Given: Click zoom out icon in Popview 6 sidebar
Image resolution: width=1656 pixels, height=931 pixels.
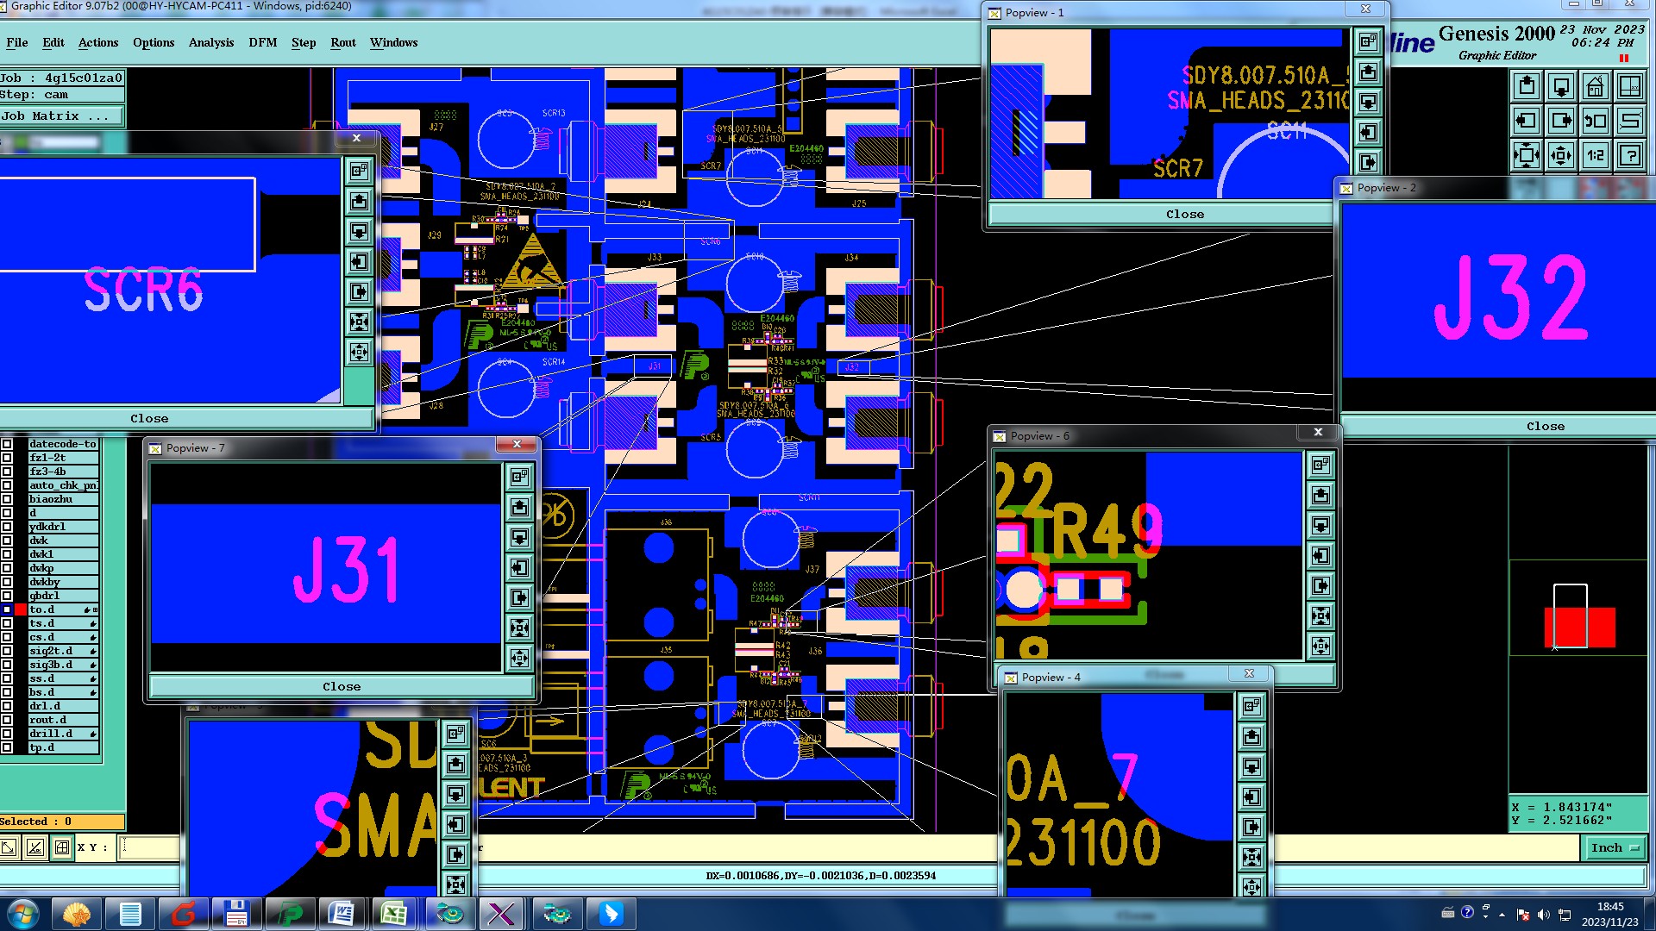Looking at the screenshot, I should (x=1320, y=646).
